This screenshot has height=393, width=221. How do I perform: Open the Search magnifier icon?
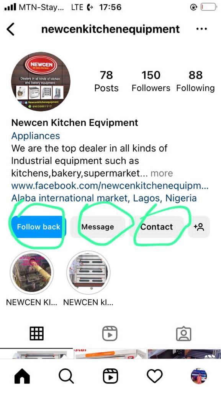pyautogui.click(x=66, y=376)
